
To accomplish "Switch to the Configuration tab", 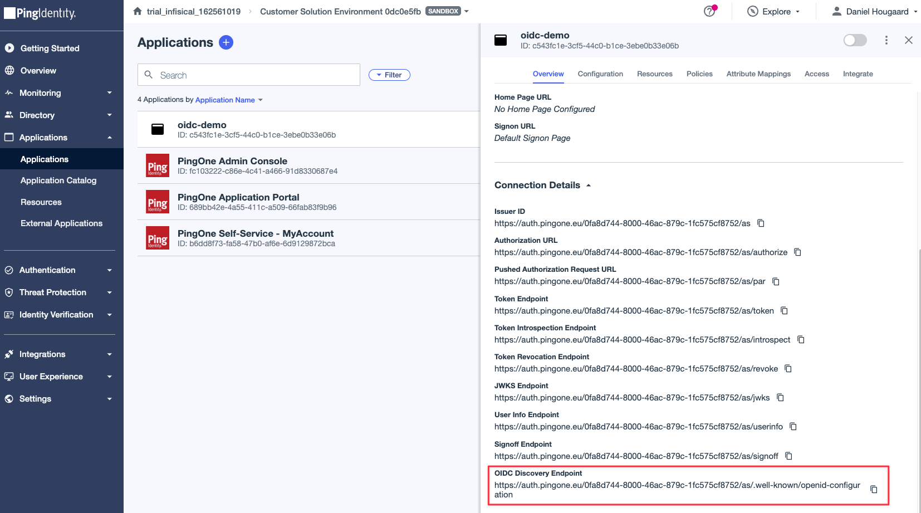I will 600,74.
